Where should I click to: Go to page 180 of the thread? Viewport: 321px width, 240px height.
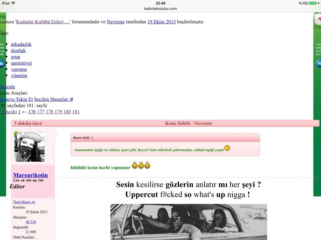click(x=67, y=112)
